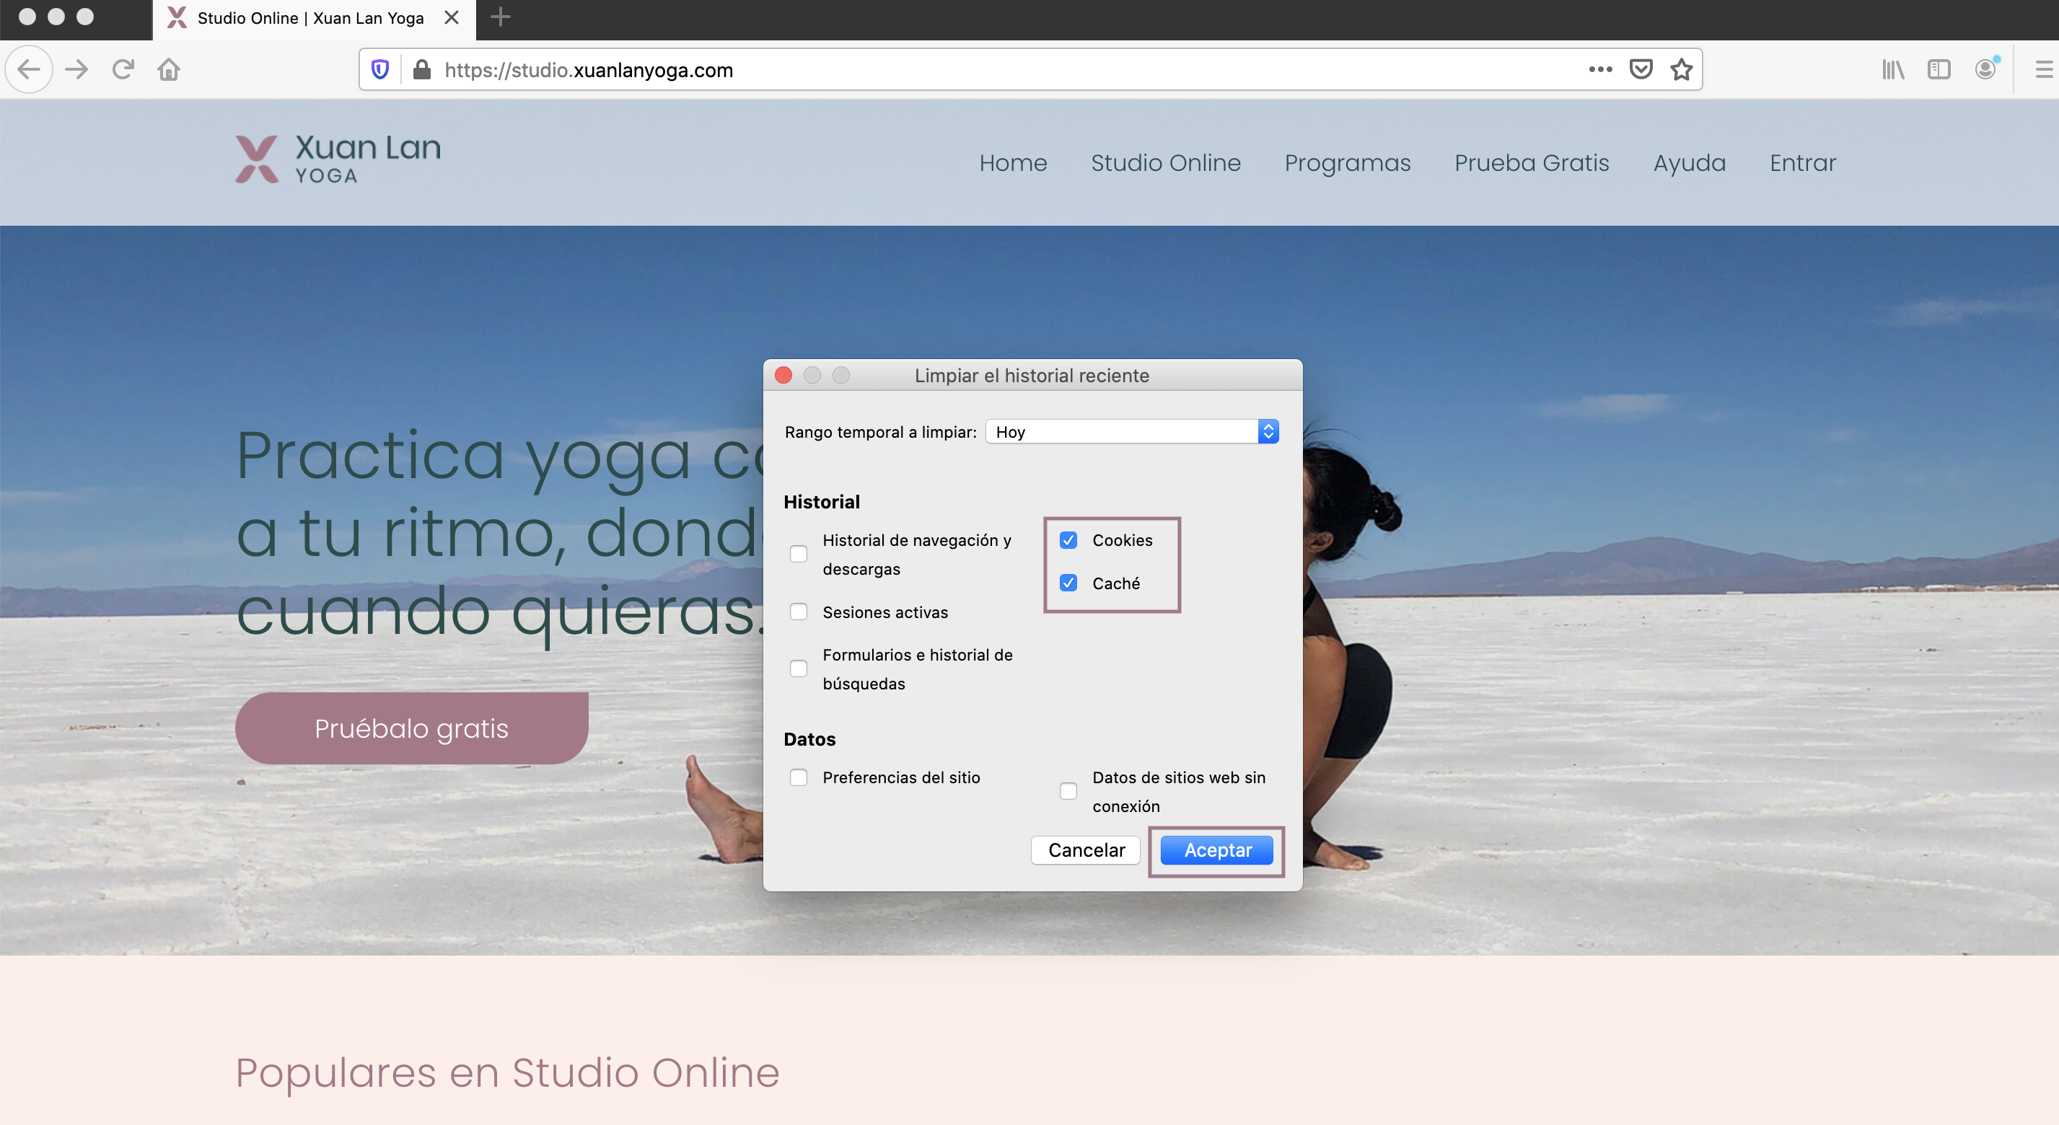Enable the Sesiones activas checkbox

pos(799,612)
